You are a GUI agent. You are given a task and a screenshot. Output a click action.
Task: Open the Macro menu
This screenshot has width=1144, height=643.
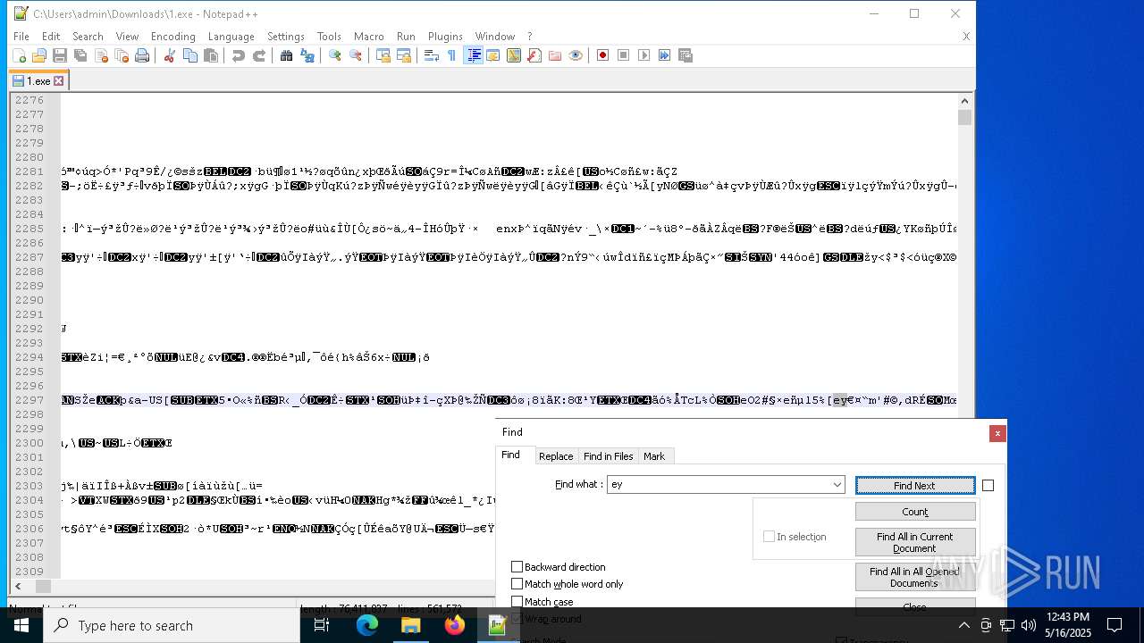click(x=368, y=37)
